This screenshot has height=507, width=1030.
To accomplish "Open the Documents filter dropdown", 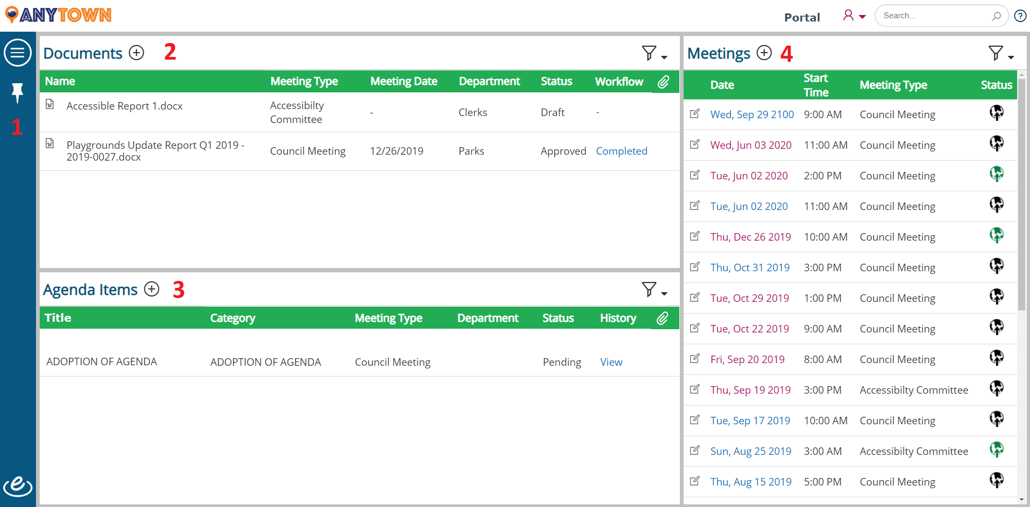I will pos(654,53).
